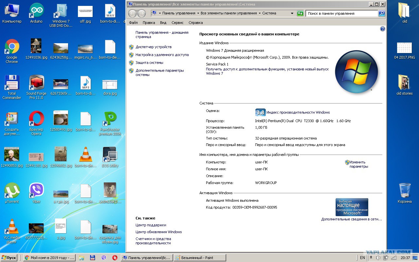Open the Arduino desktop shortcut

[36, 13]
